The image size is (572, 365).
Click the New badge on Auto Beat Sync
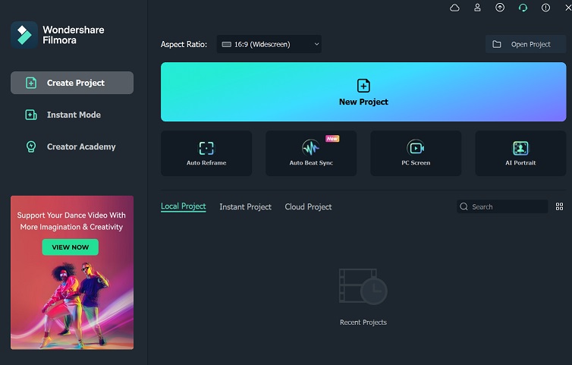click(x=332, y=139)
